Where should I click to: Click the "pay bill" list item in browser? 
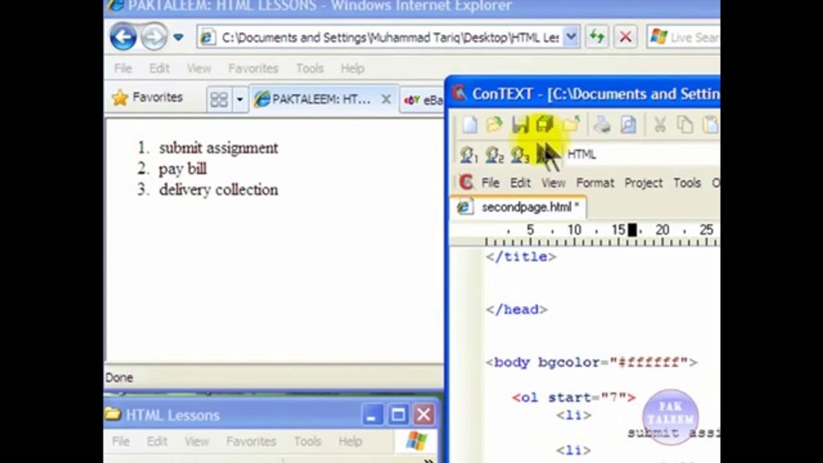coord(183,169)
